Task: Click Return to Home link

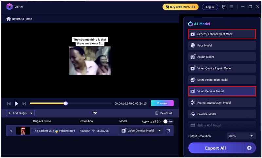Action: click(x=19, y=19)
